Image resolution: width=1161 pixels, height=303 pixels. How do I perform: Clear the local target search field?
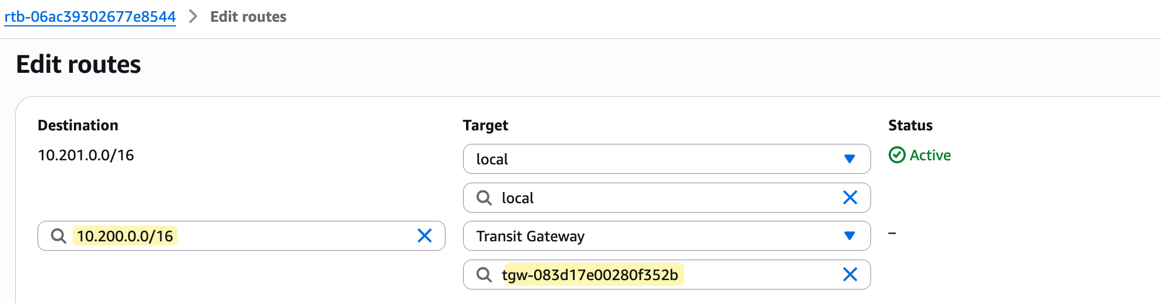coord(850,197)
